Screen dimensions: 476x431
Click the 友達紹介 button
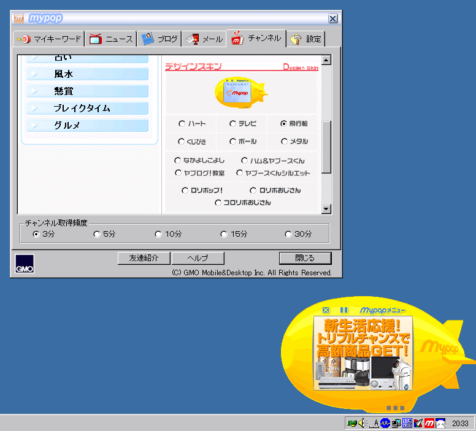coord(144,258)
